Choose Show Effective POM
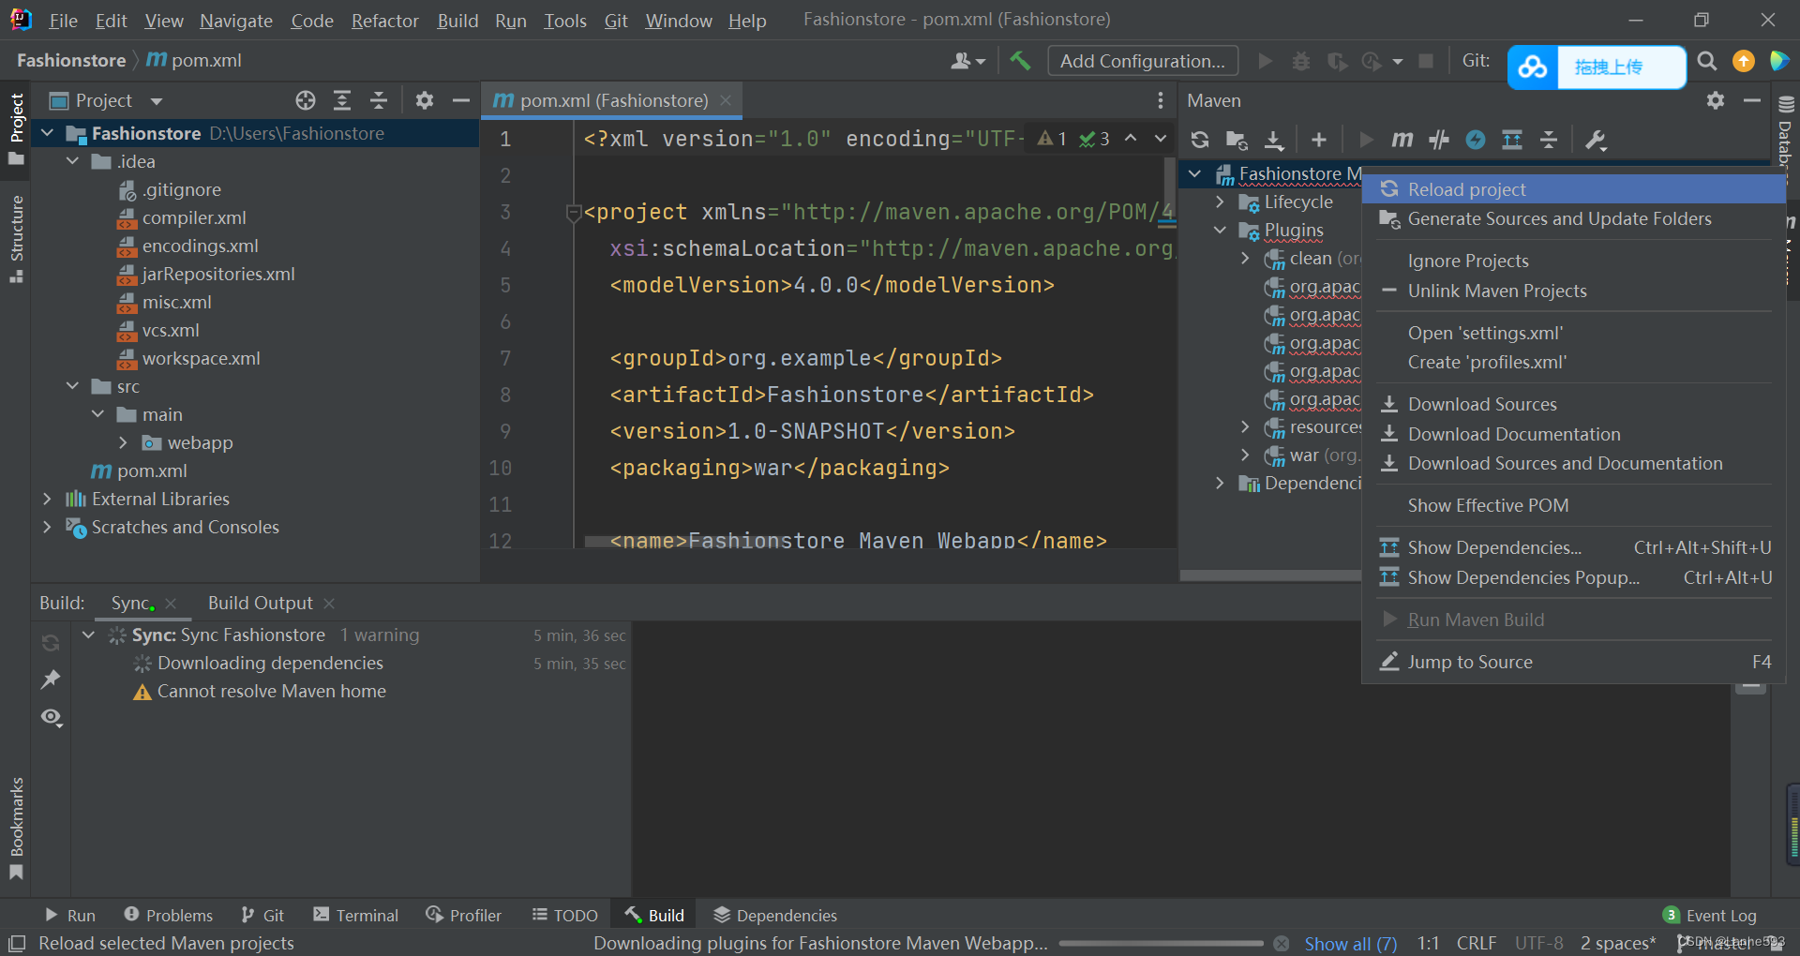Screen dimensions: 1800x956 pos(1573,505)
